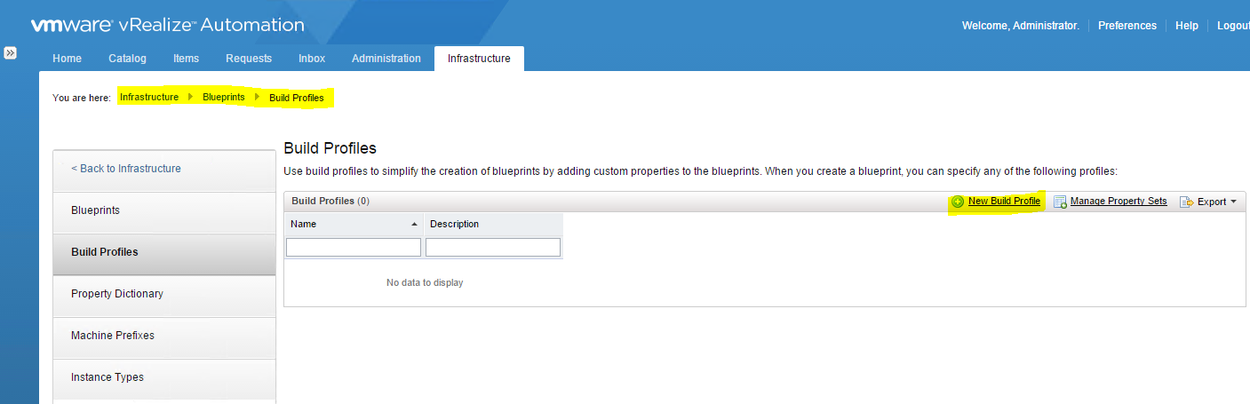Image resolution: width=1250 pixels, height=404 pixels.
Task: Open Manage Property Sets link
Action: click(1119, 202)
